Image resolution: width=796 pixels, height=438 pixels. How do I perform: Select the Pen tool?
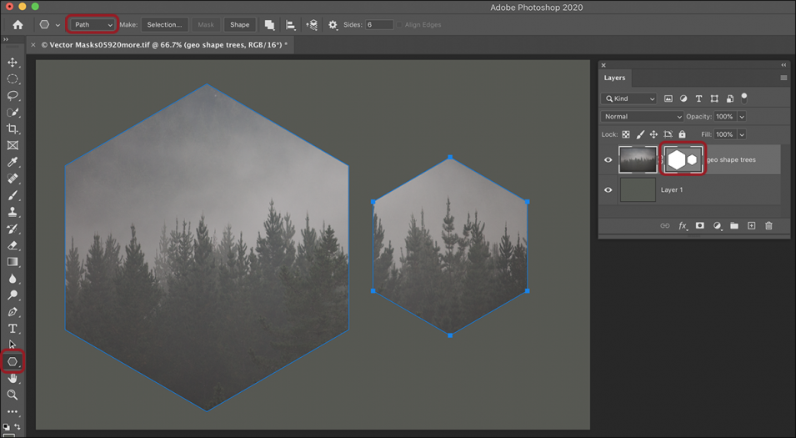tap(13, 312)
